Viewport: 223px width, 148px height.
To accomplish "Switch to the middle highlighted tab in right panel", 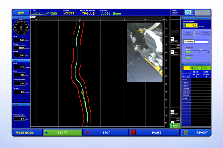I will pyautogui.click(x=198, y=34).
